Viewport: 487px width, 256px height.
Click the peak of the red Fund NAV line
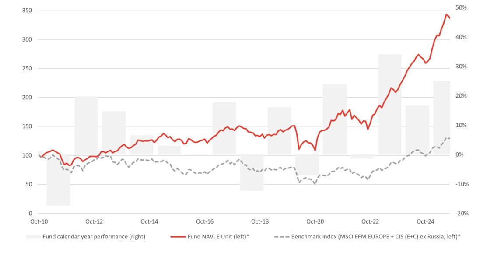446,14
